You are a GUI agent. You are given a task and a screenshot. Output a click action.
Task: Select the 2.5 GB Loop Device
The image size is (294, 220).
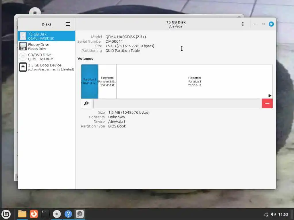click(47, 67)
